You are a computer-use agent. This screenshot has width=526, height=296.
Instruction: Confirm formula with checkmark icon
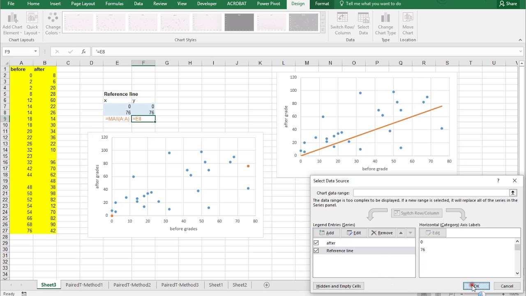pyautogui.click(x=71, y=51)
